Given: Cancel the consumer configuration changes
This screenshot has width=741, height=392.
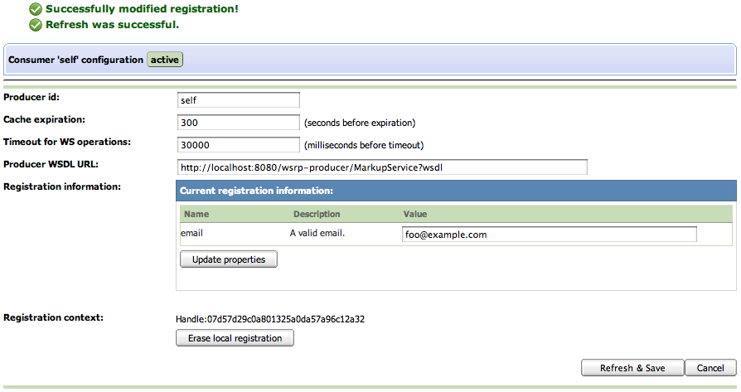Looking at the screenshot, I should coord(710,368).
